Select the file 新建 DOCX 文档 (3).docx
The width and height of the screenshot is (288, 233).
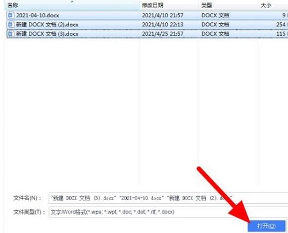47,34
